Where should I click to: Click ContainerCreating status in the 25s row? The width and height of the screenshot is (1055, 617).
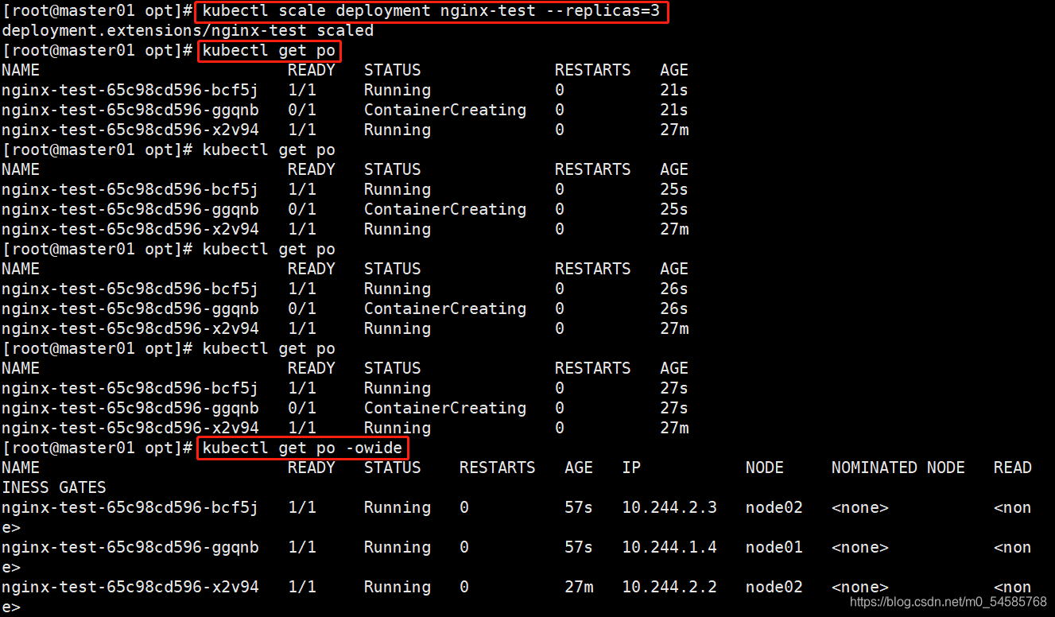[x=445, y=209]
